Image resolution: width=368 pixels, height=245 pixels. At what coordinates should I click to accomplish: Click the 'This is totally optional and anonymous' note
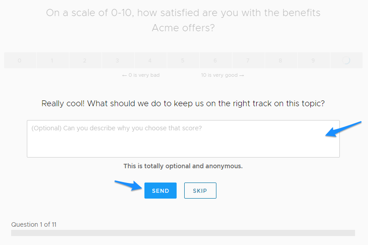(x=183, y=166)
